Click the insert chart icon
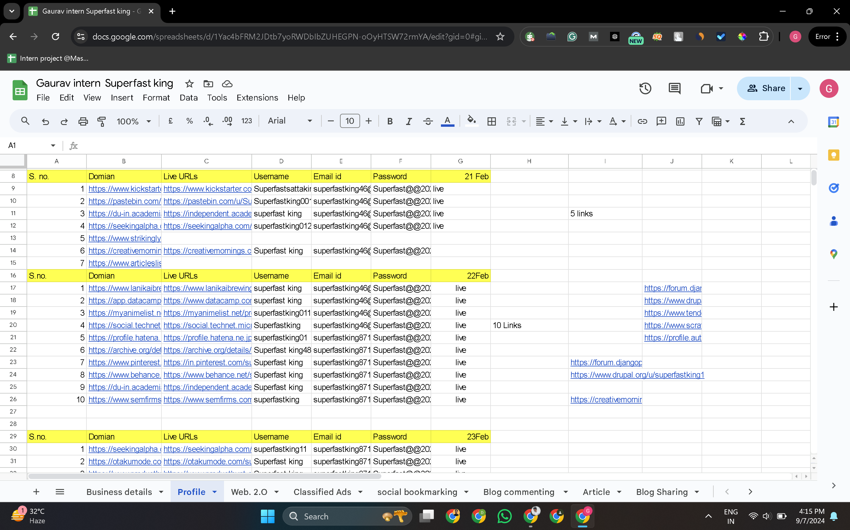850x530 pixels. click(x=680, y=121)
